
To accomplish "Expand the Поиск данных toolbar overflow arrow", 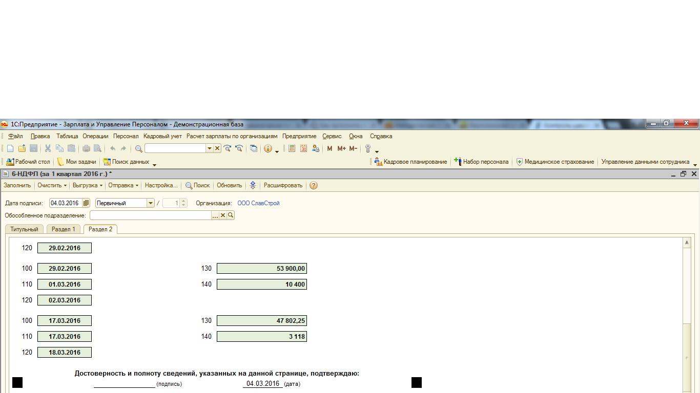I will 154,165.
